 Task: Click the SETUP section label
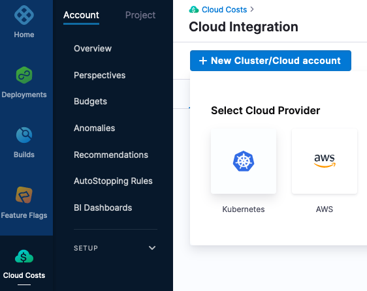[86, 248]
